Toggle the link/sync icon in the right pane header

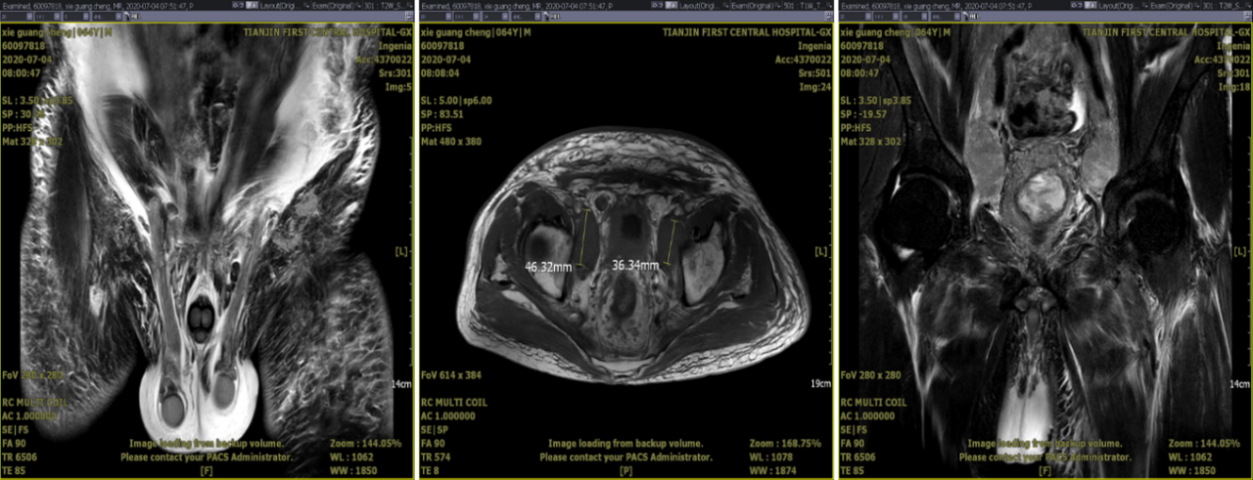click(1077, 5)
